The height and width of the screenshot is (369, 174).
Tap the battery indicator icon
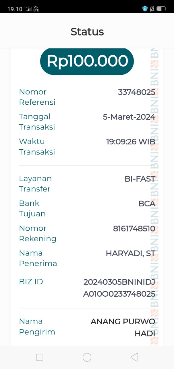tap(161, 9)
